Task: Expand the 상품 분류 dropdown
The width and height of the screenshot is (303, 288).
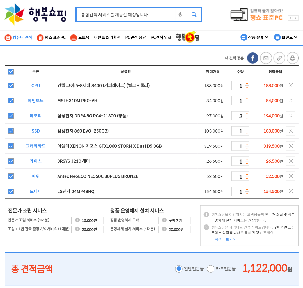Action: (x=254, y=37)
